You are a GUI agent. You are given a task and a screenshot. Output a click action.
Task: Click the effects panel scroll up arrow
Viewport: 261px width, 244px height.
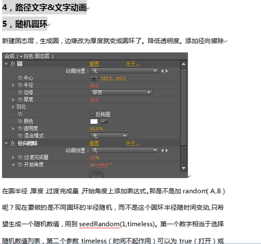point(184,64)
